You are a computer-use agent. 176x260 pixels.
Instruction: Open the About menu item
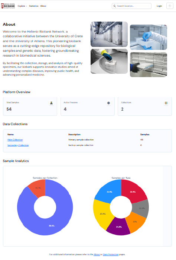pos(43,6)
